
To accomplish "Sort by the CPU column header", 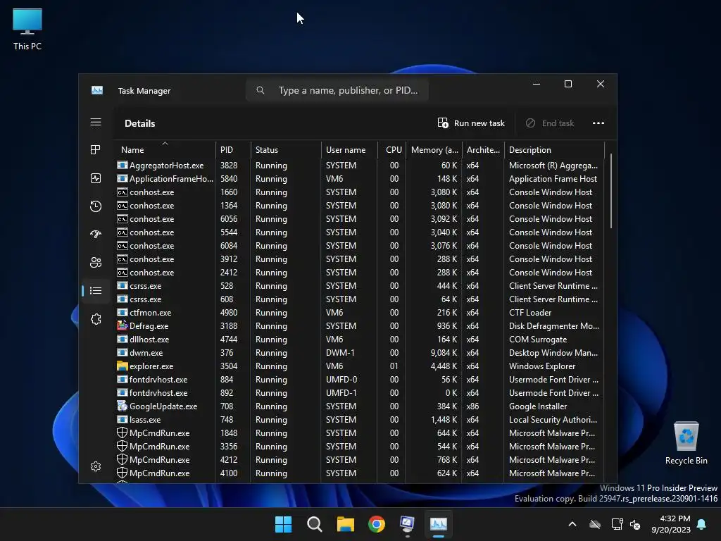I will pos(391,149).
